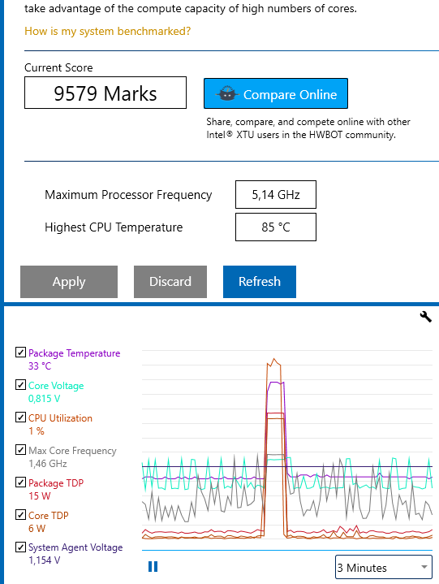Screen dimensions: 439x584
Task: Click the 1,154 V system agent reading
Action: [x=45, y=560]
